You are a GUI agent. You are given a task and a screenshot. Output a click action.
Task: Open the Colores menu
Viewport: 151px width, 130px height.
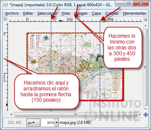pos(112,13)
